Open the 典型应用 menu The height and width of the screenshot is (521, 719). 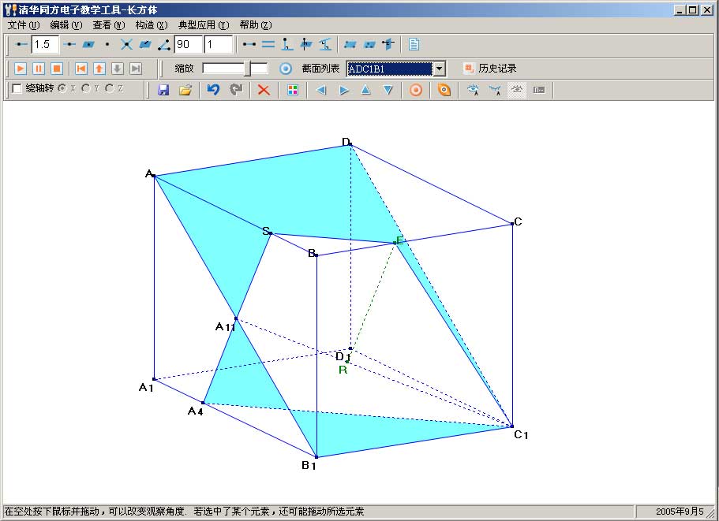203,25
